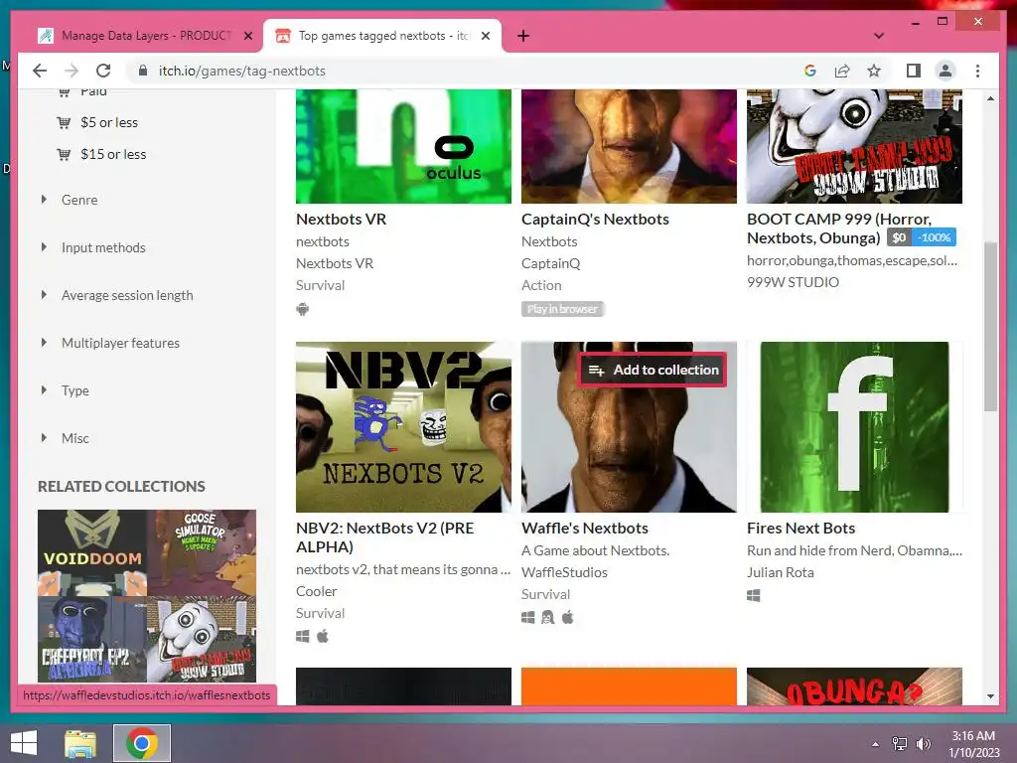Click Apple icon under Waffle's Nextbots
The width and height of the screenshot is (1017, 763).
pos(567,618)
